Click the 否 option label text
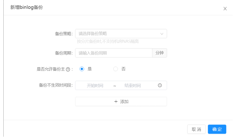239x139 pixels. click(x=123, y=69)
